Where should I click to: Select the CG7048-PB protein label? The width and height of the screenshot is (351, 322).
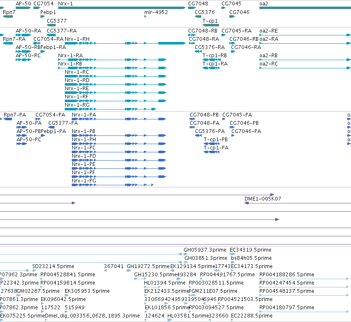(204, 115)
